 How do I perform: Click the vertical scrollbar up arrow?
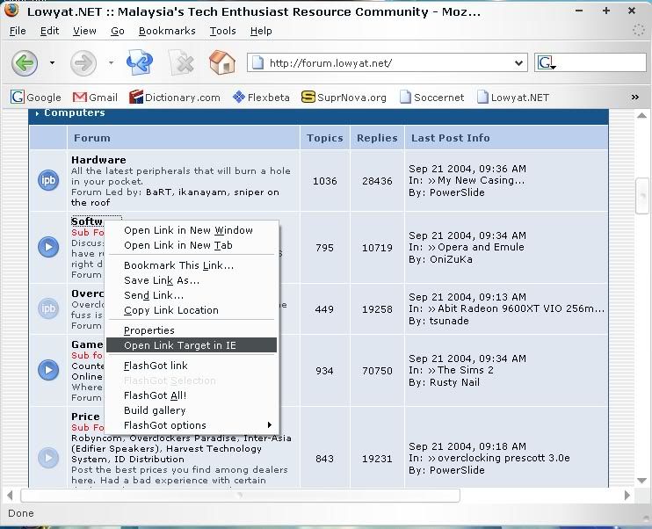click(x=641, y=116)
